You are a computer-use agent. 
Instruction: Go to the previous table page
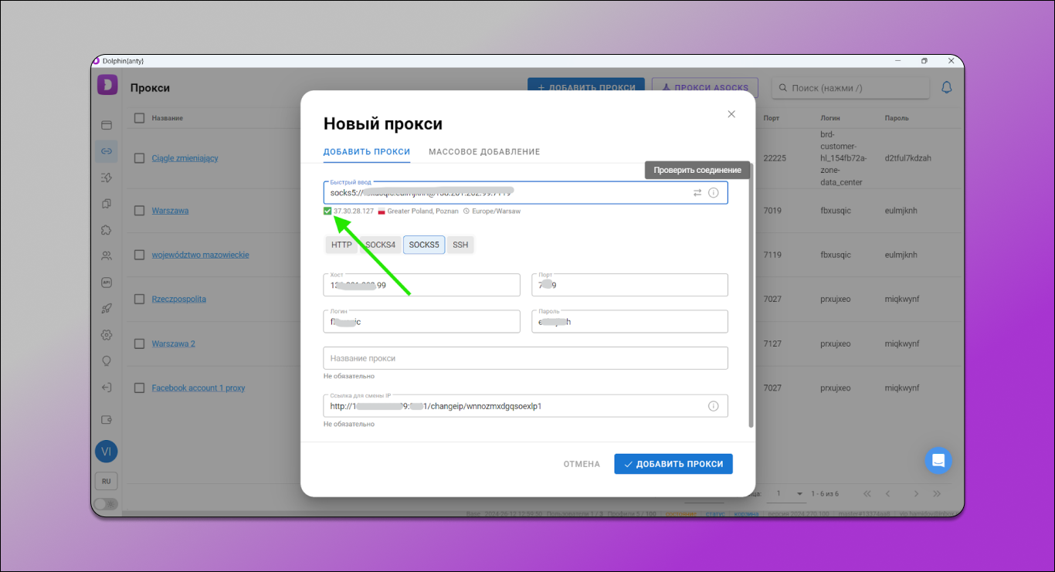tap(888, 493)
